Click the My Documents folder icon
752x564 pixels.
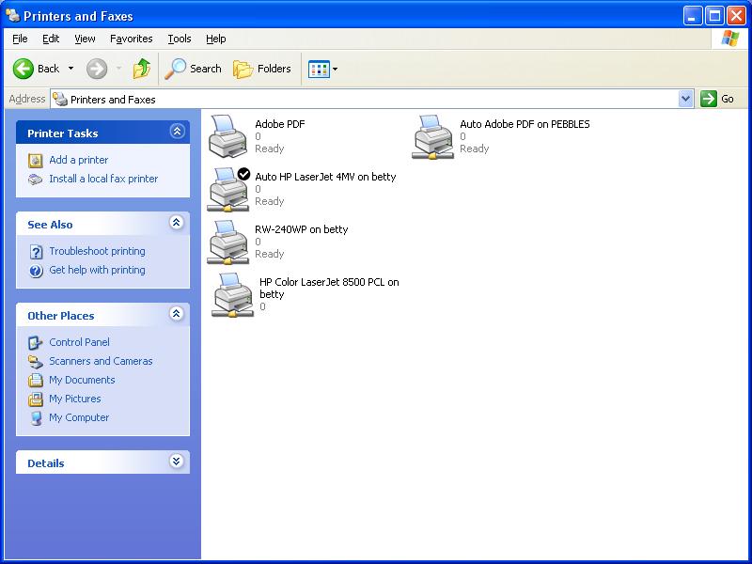click(36, 381)
